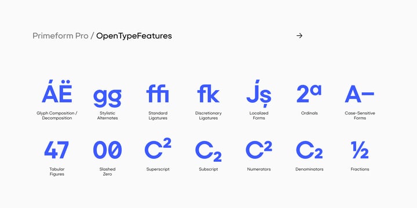Click the Primeform Pro title text

point(60,36)
